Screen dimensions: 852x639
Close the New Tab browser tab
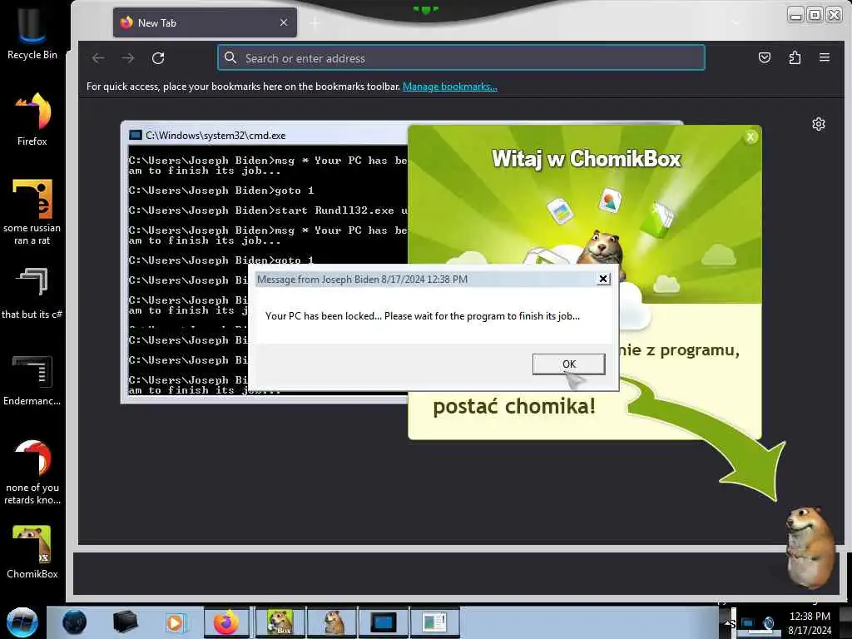coord(284,22)
